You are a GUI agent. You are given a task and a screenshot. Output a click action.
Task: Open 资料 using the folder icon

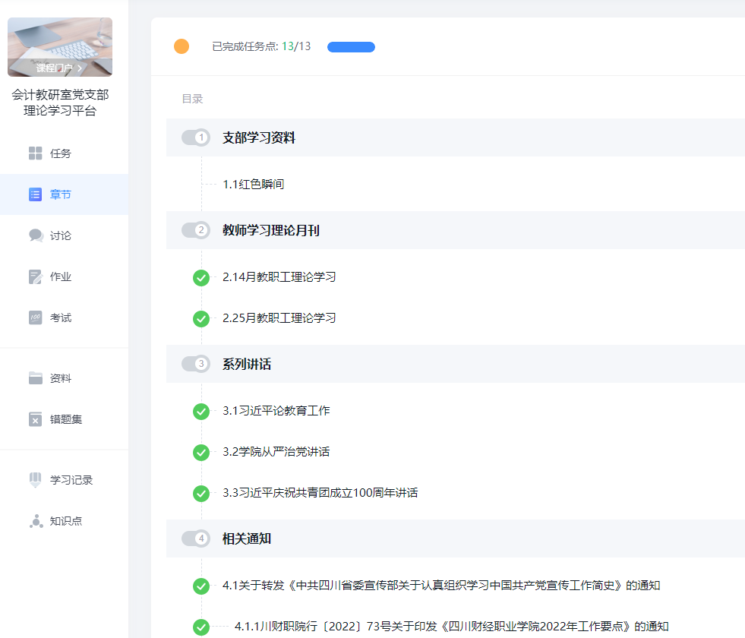(36, 378)
